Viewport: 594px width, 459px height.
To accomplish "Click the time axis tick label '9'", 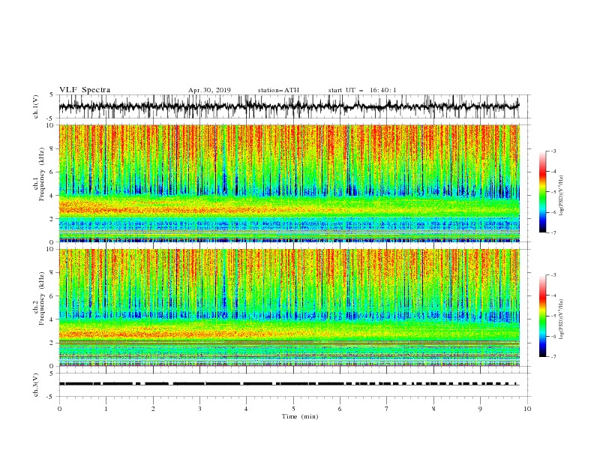I will click(x=480, y=409).
